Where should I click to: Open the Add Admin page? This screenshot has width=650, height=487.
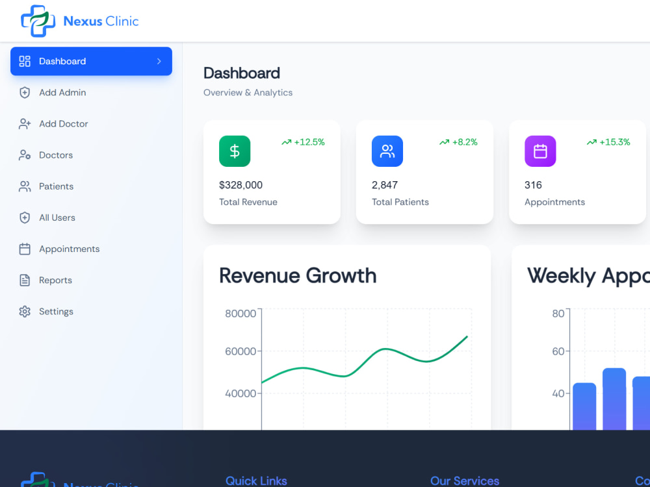(x=91, y=92)
